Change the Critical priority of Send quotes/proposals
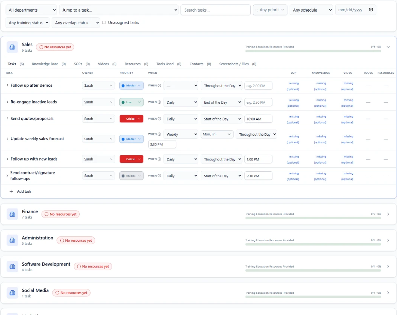Screen dimensions: 397x315 click(131, 119)
